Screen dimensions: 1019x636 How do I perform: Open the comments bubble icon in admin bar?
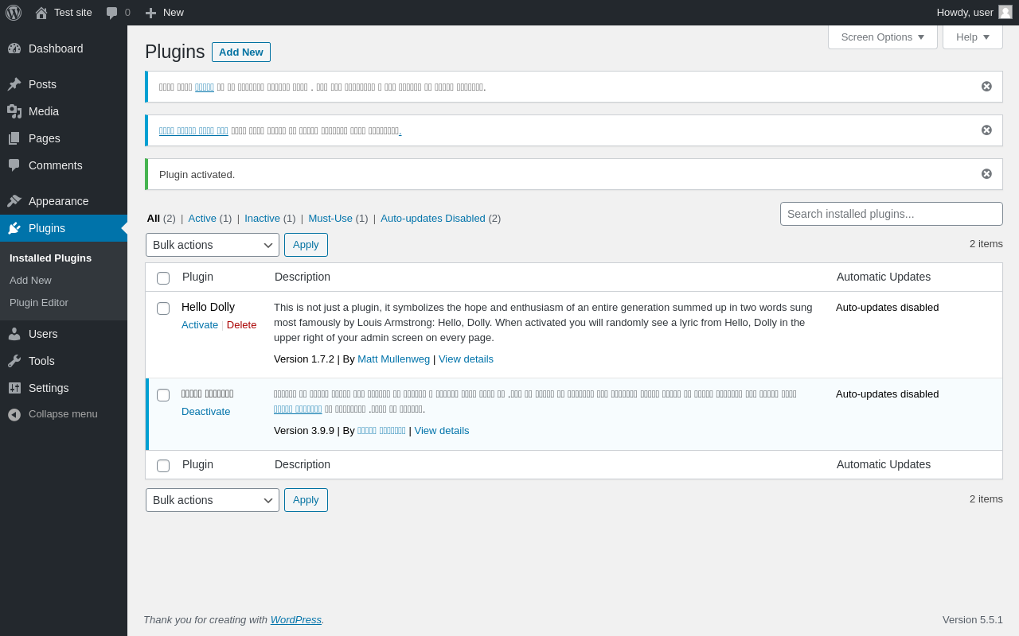click(x=112, y=13)
